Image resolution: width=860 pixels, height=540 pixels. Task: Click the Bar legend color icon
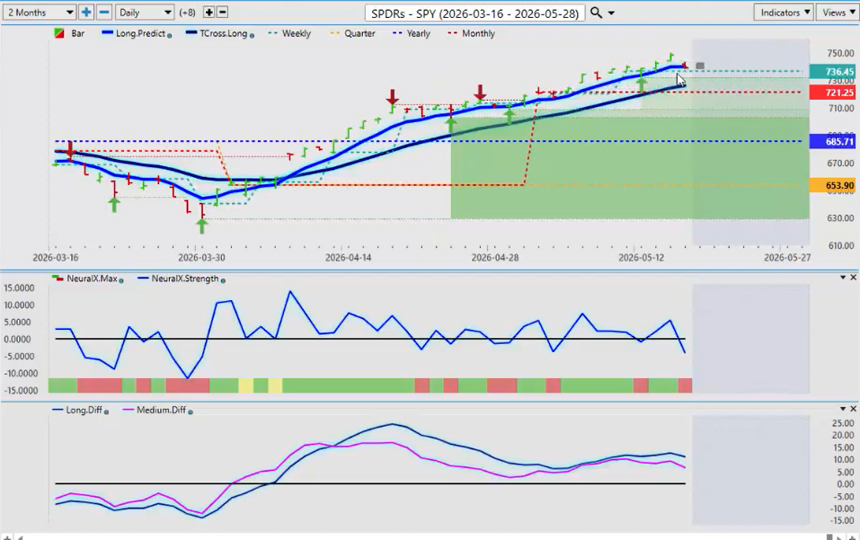point(60,33)
